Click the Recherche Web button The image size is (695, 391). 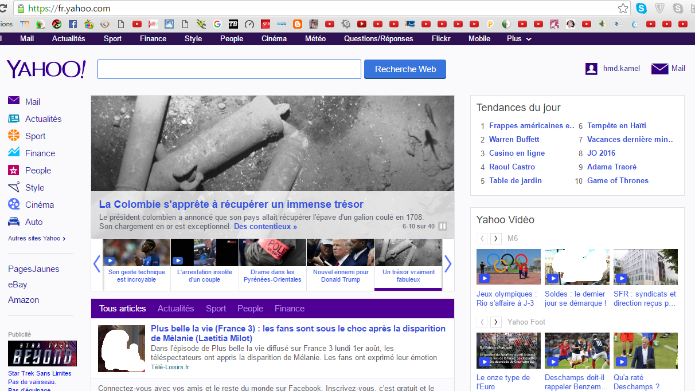(x=405, y=69)
